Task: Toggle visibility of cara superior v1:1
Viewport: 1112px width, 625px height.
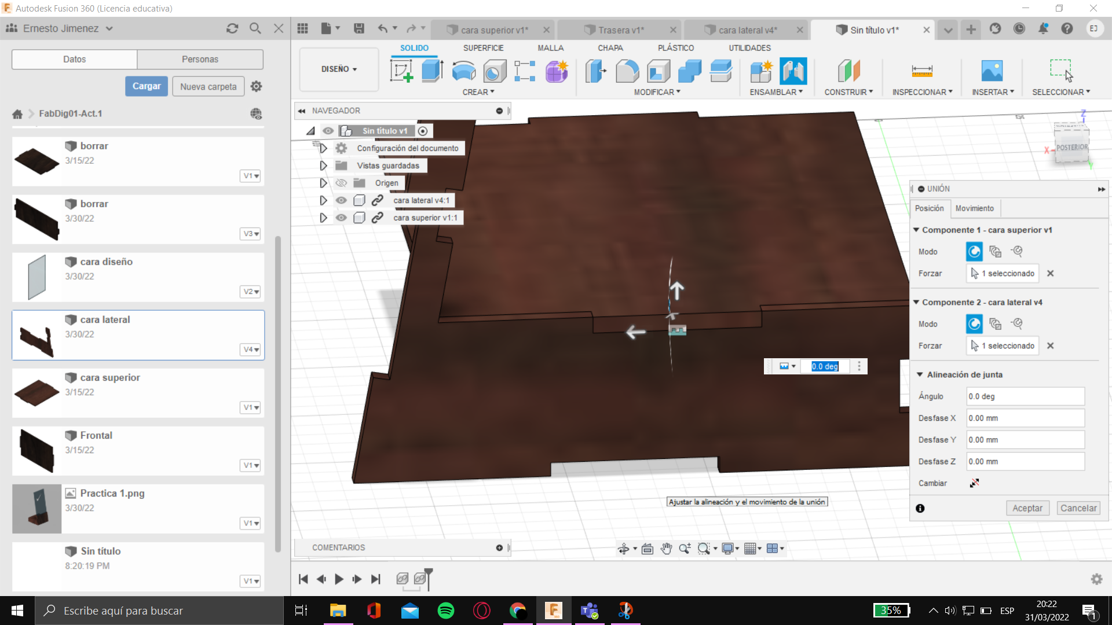Action: click(341, 218)
